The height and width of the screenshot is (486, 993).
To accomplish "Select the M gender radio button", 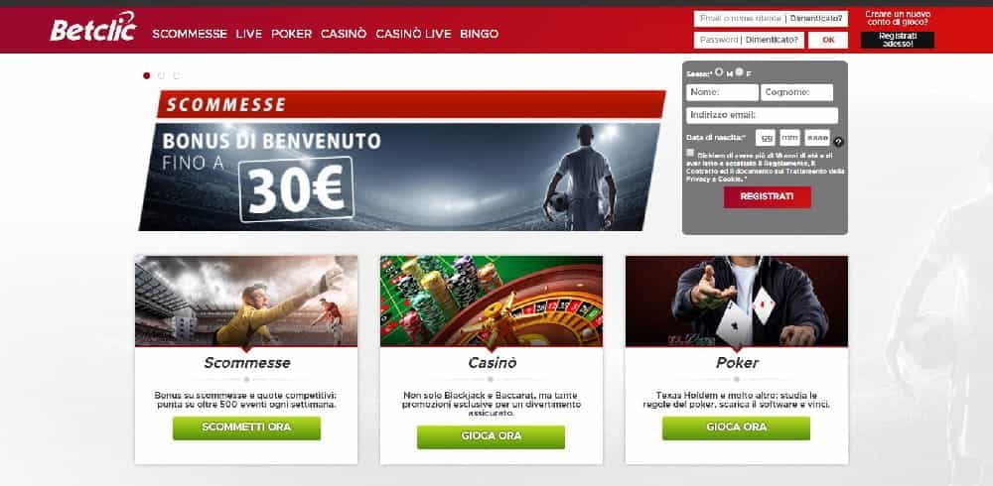I will click(719, 72).
